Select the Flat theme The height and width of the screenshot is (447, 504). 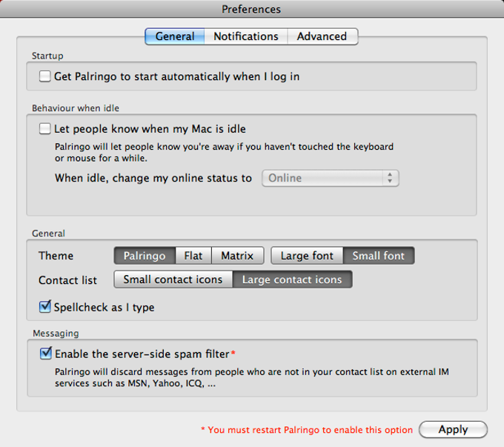pos(193,256)
